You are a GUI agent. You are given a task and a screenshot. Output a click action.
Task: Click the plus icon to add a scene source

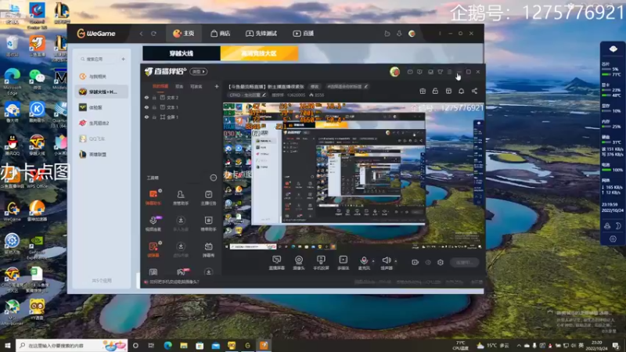(217, 86)
